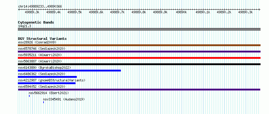Click the 49890.1k ruler tick label
This screenshot has height=114, width=269.
pyautogui.click(x=203, y=12)
